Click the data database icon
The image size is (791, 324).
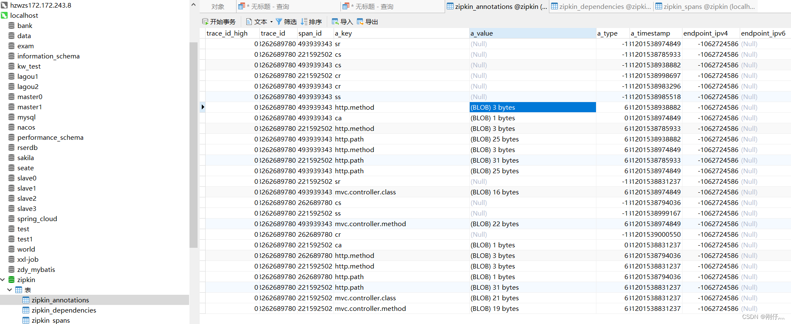[11, 36]
